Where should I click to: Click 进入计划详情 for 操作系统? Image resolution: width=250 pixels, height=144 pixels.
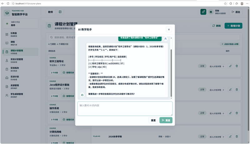tap(217, 113)
